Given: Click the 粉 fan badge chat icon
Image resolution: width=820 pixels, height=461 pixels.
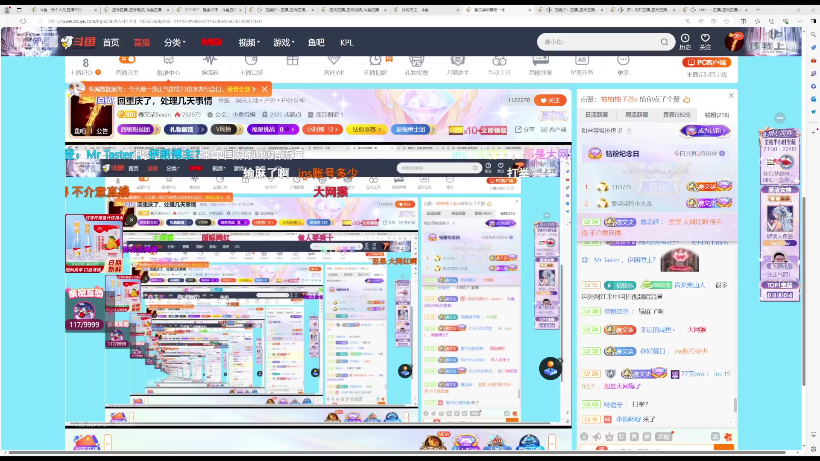Looking at the screenshot, I should click(622, 437).
